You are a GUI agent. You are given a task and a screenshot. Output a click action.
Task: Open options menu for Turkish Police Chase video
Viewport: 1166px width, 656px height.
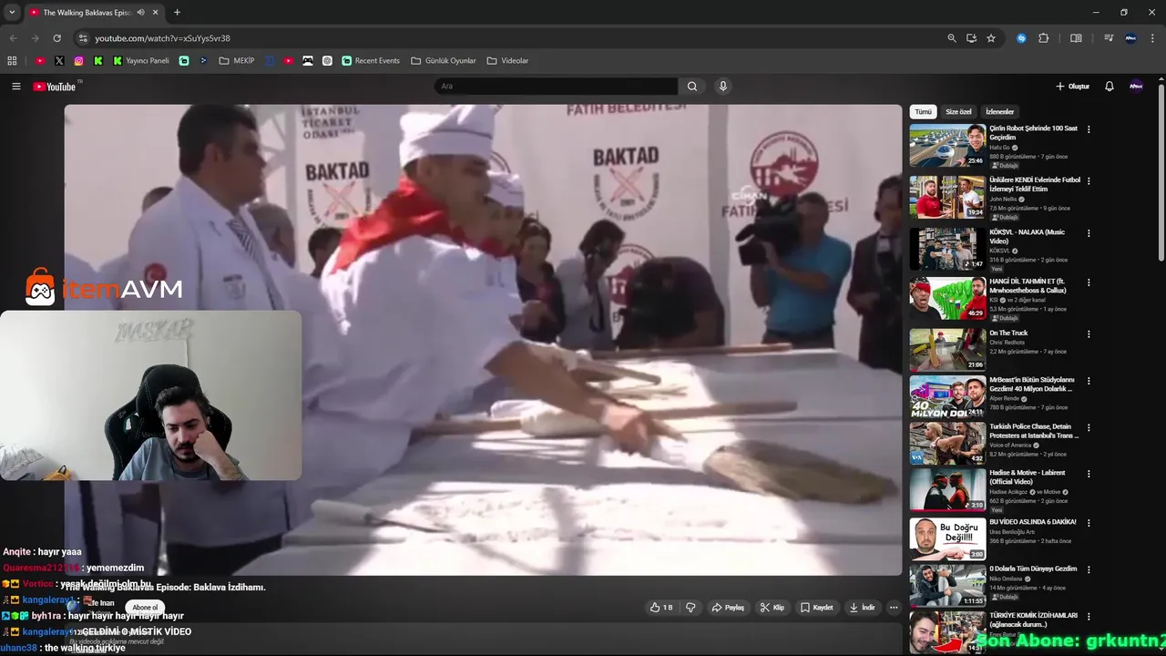click(x=1089, y=427)
